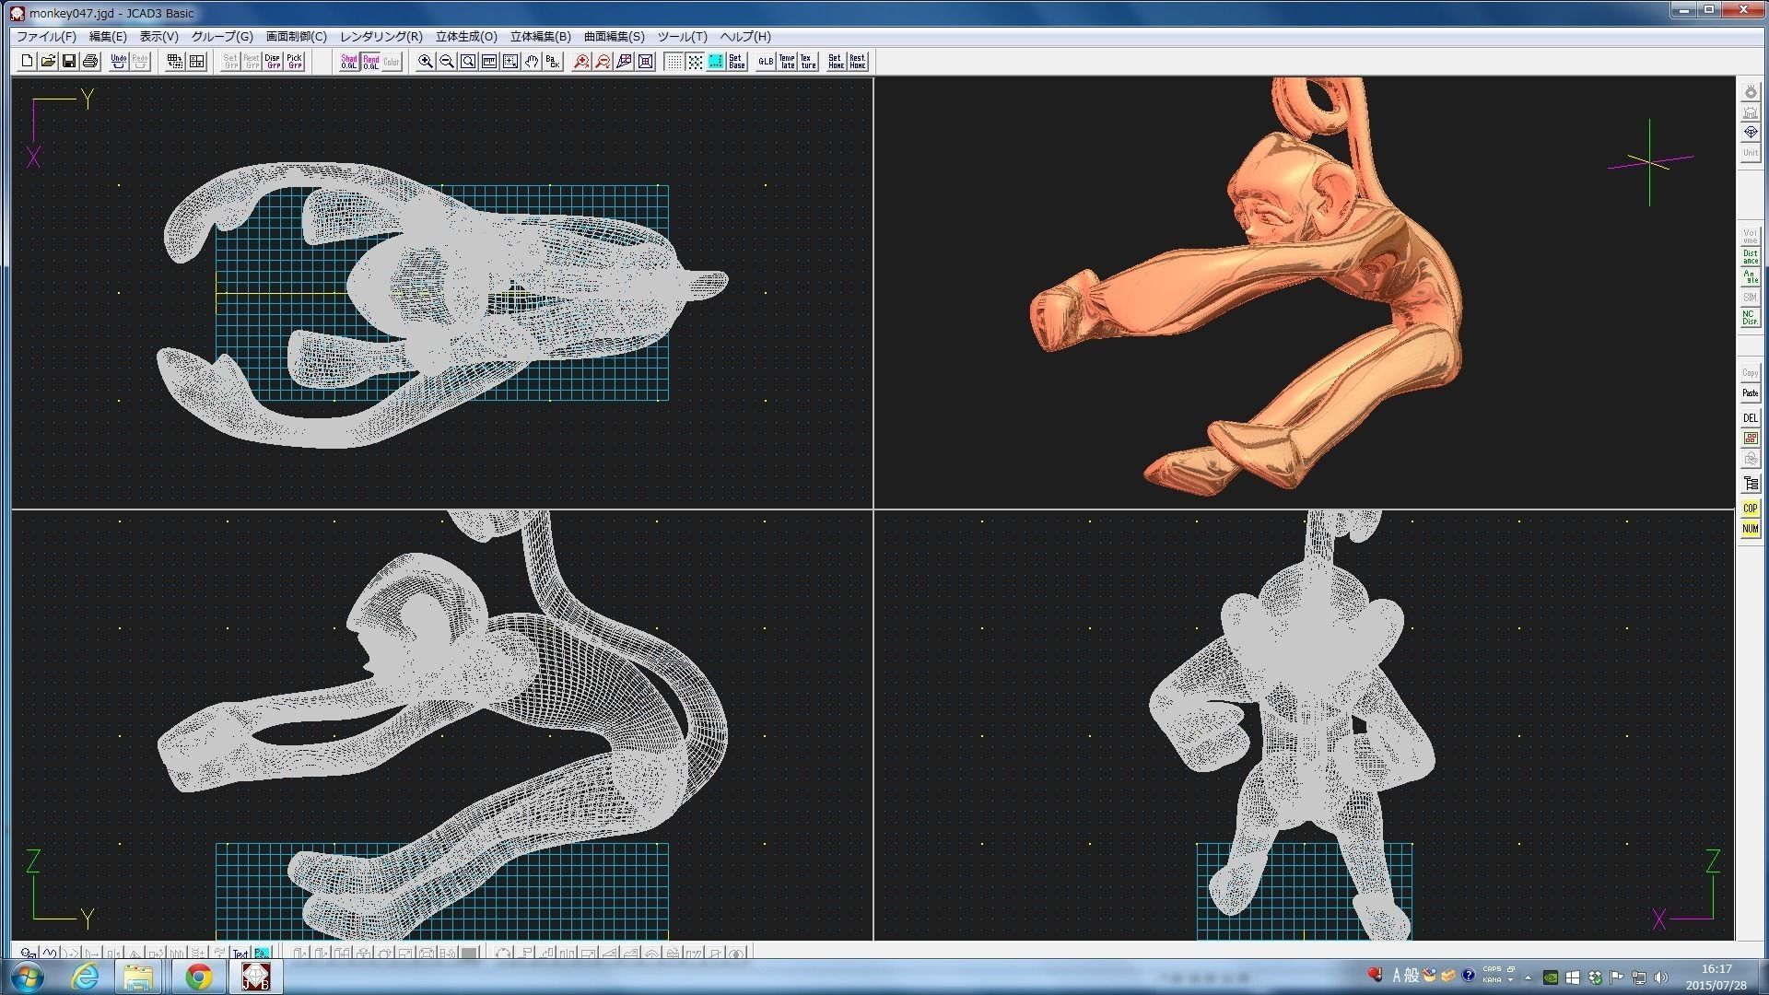
Task: Open the ツール(T) menu
Action: (683, 37)
